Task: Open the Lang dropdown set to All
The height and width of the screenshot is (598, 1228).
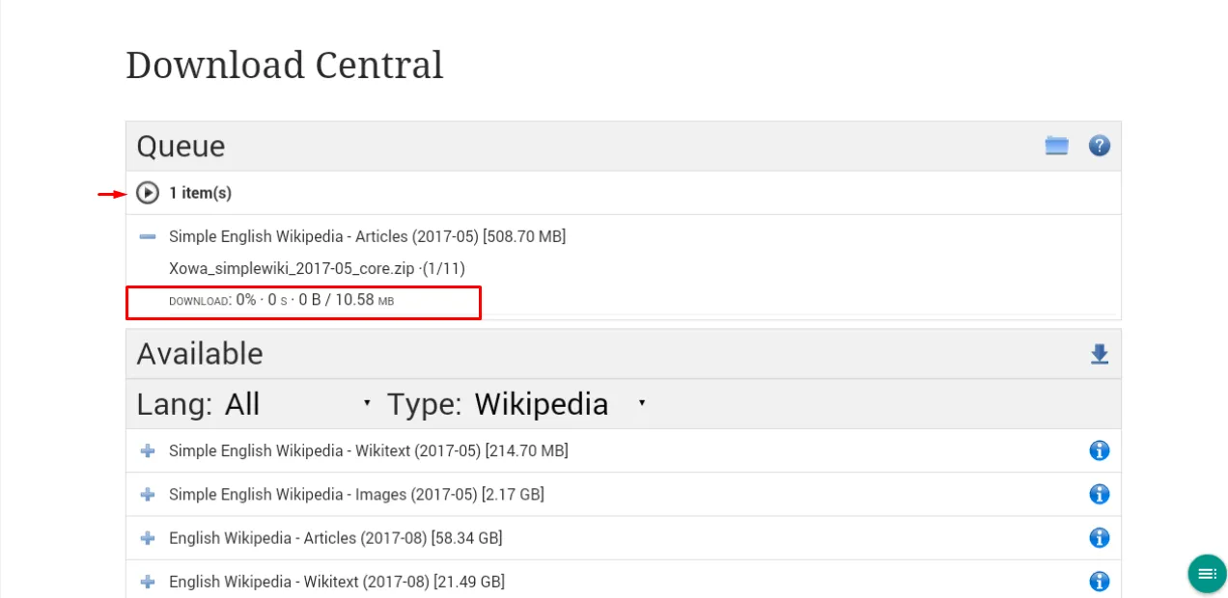Action: tap(298, 403)
